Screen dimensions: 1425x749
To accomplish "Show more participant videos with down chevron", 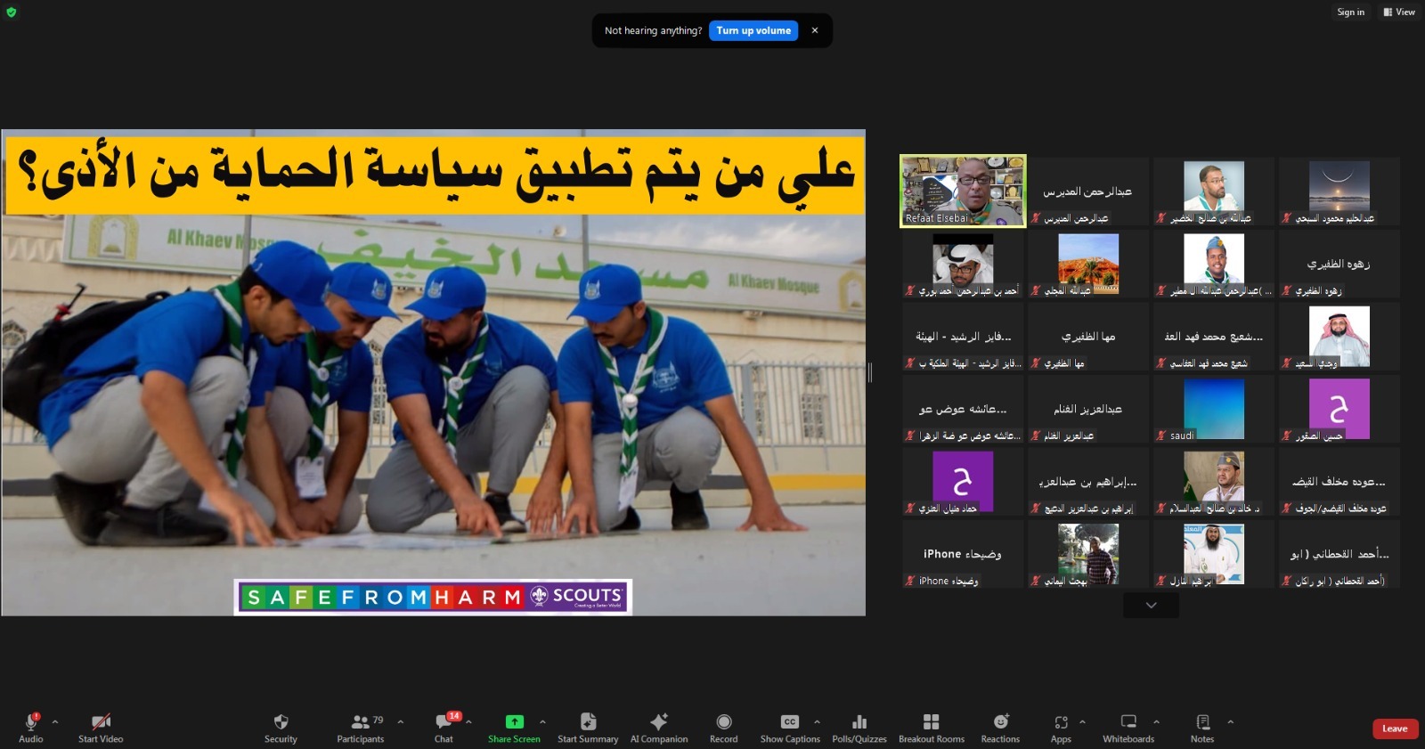I will coord(1151,606).
